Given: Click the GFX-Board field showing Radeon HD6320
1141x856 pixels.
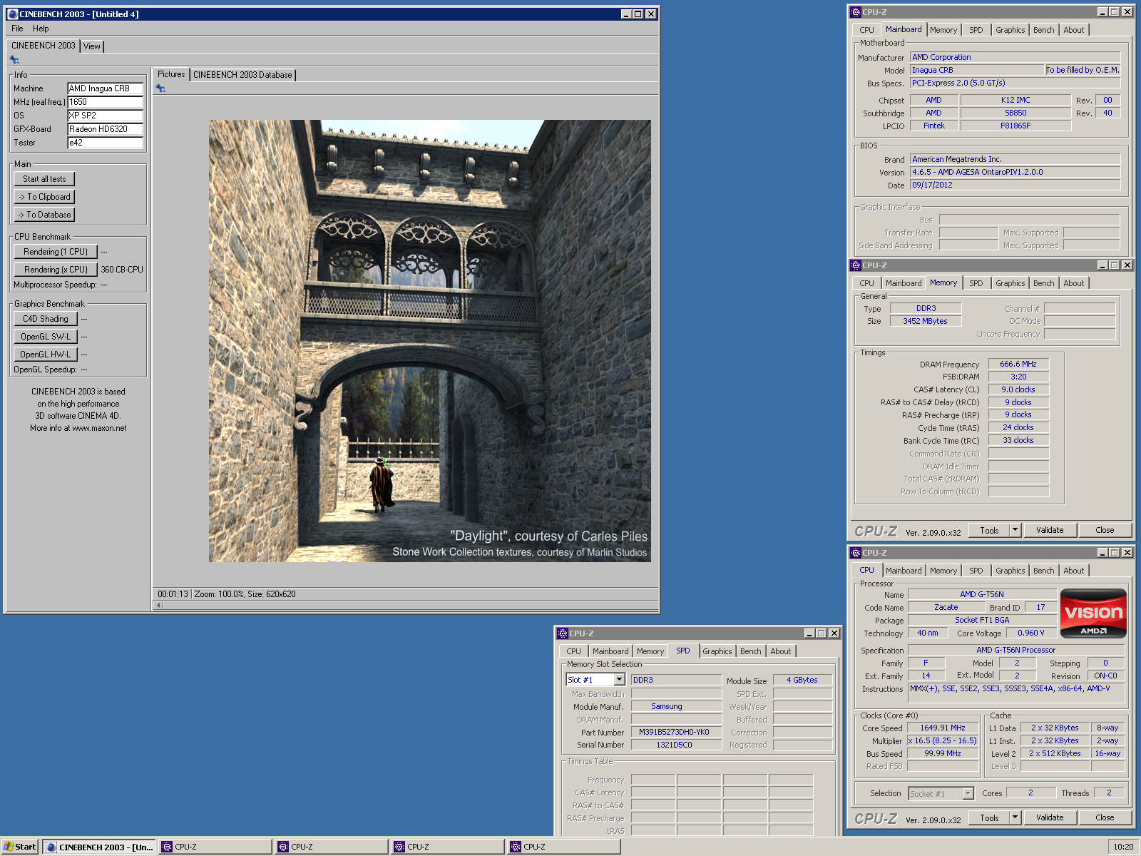Looking at the screenshot, I should coord(106,129).
